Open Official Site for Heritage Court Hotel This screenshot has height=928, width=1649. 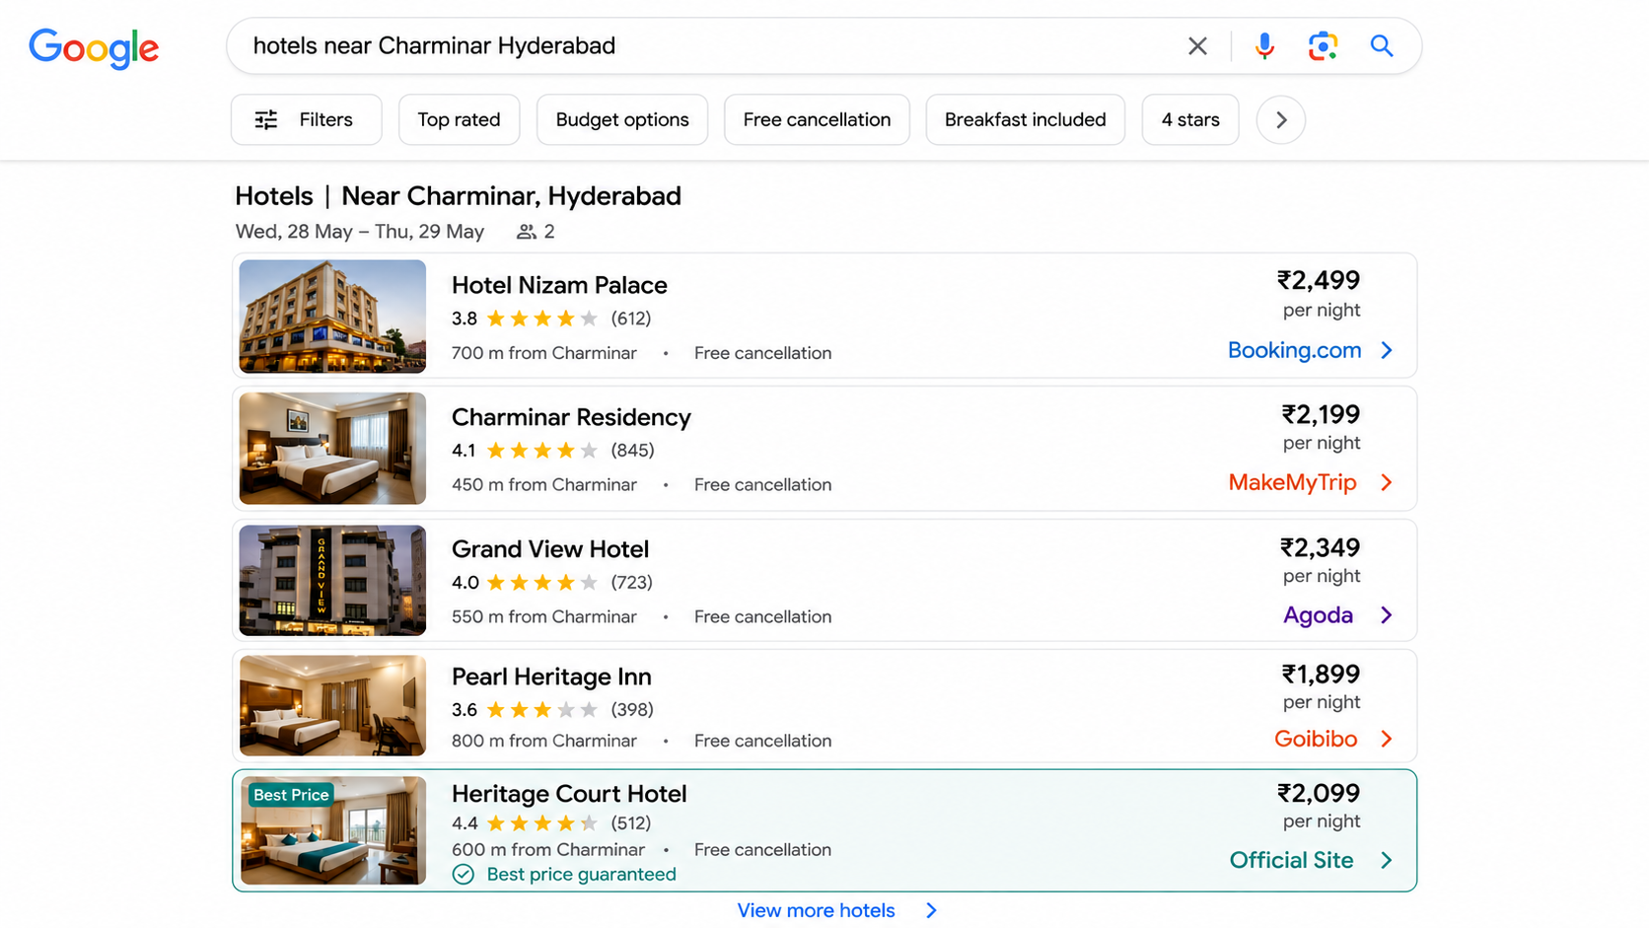pos(1291,860)
